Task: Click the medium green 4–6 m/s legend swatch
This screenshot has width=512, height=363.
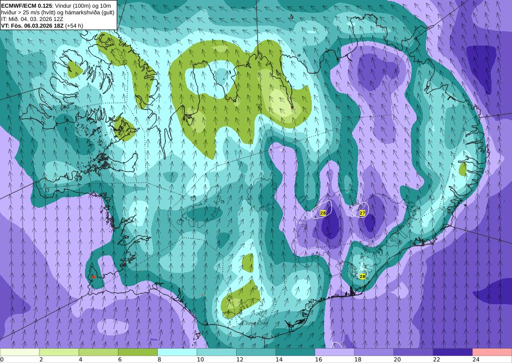Action: coord(98,352)
